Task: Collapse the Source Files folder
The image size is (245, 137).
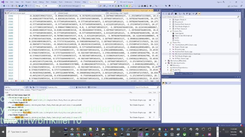Action: tap(168, 42)
